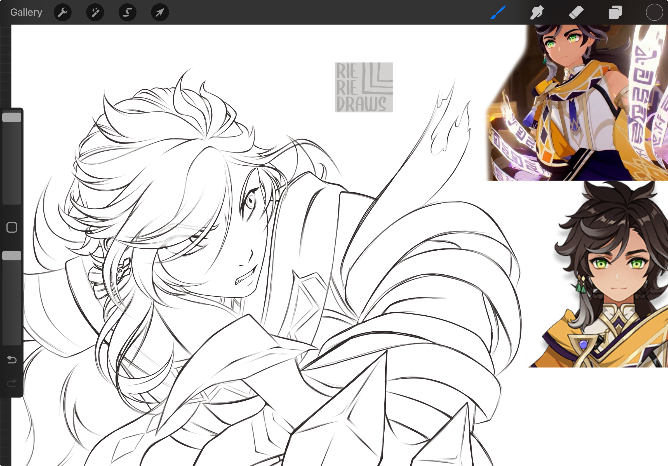
Task: Activate the Selection tool
Action: pyautogui.click(x=127, y=12)
